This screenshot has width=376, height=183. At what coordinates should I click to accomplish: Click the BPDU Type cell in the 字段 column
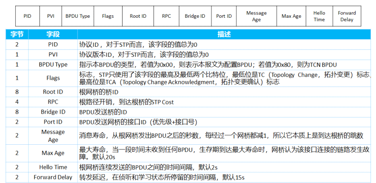[53, 65]
